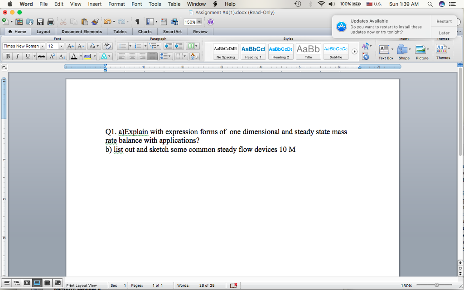
Task: Enable italic formatting
Action: point(18,56)
